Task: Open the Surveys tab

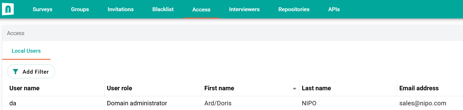Action: tap(42, 9)
